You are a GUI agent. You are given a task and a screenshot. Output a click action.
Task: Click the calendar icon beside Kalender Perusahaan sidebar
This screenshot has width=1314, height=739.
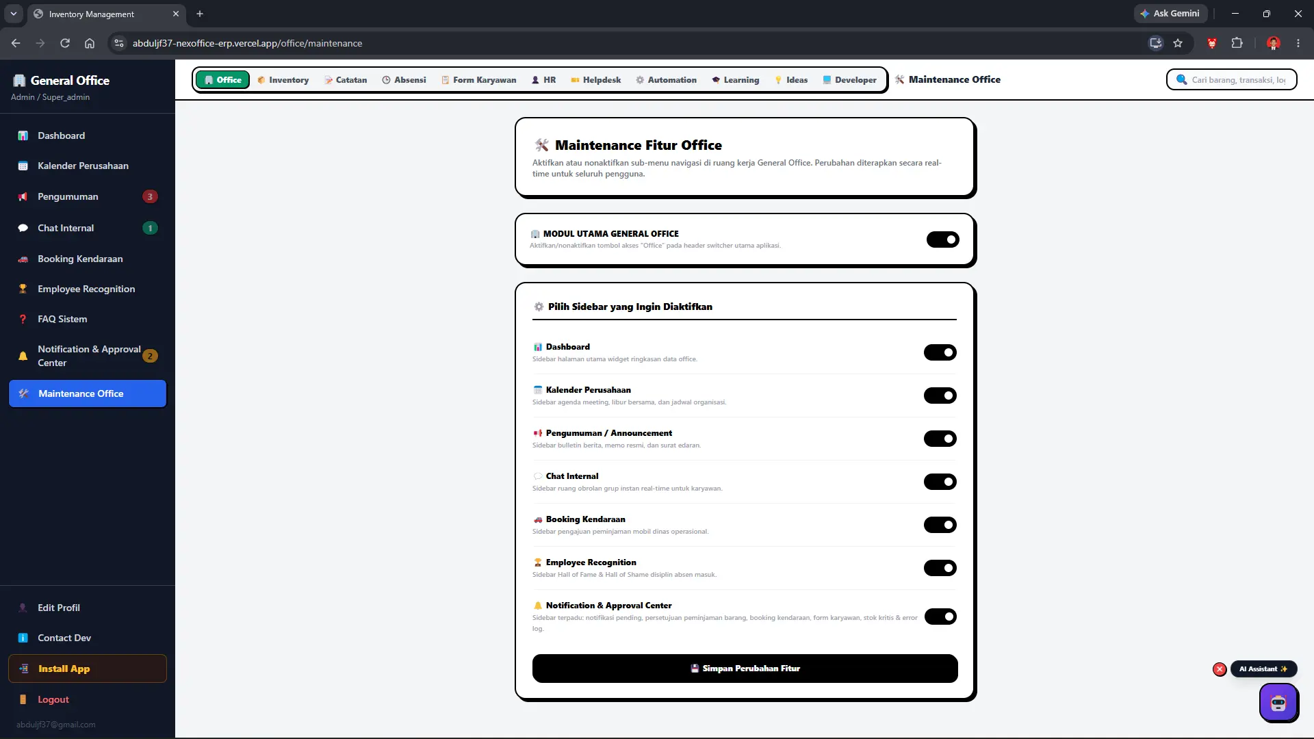coord(23,166)
